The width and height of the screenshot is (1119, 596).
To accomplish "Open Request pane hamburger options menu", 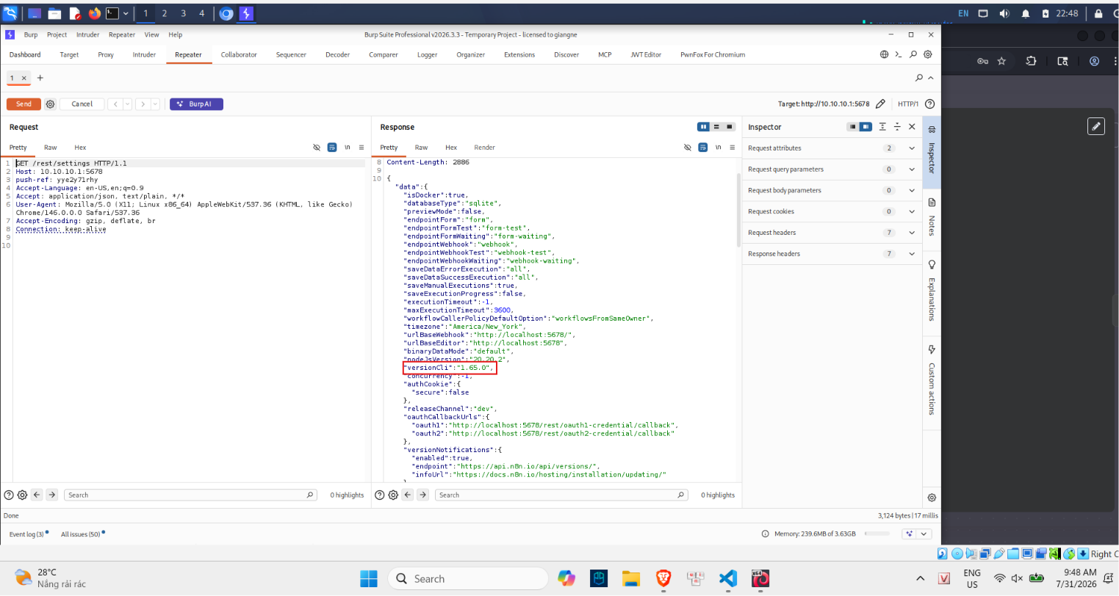I will coord(361,148).
